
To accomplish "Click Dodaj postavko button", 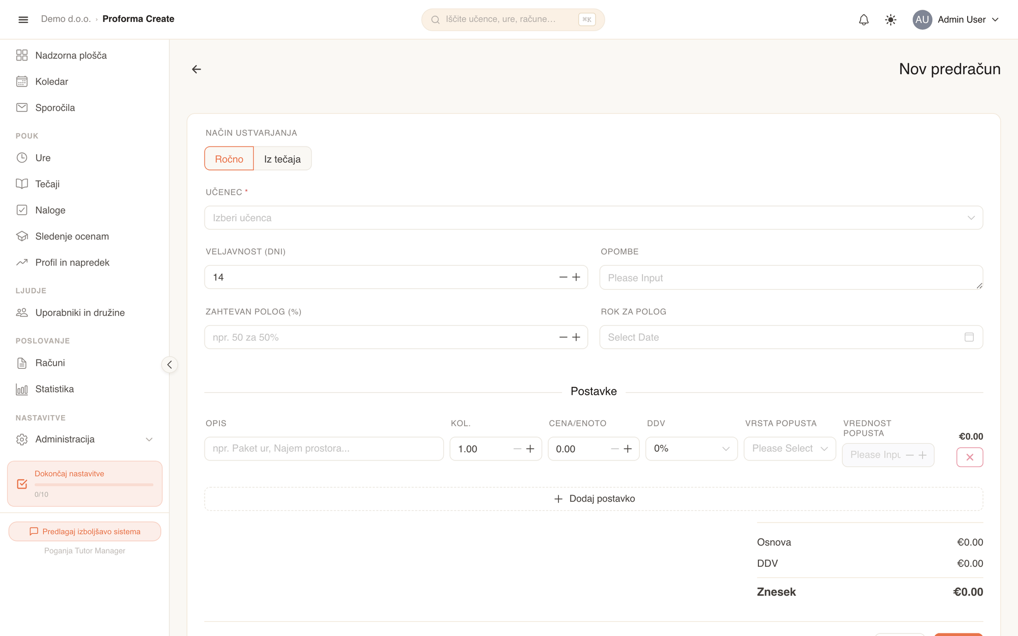I will 593,499.
